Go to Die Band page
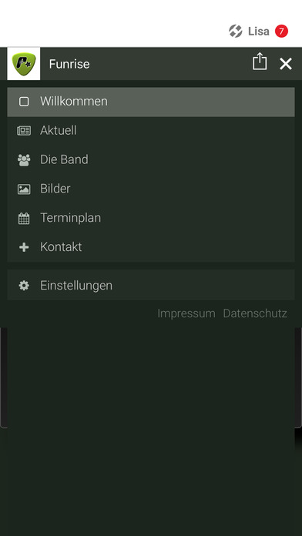 [151, 160]
